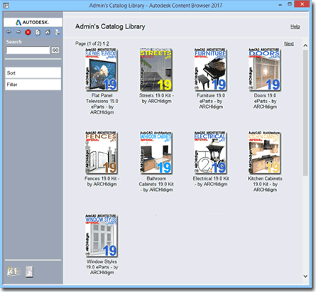Open the Furniture 19.0 eParts catalog cover
316x292 pixels.
pos(210,70)
